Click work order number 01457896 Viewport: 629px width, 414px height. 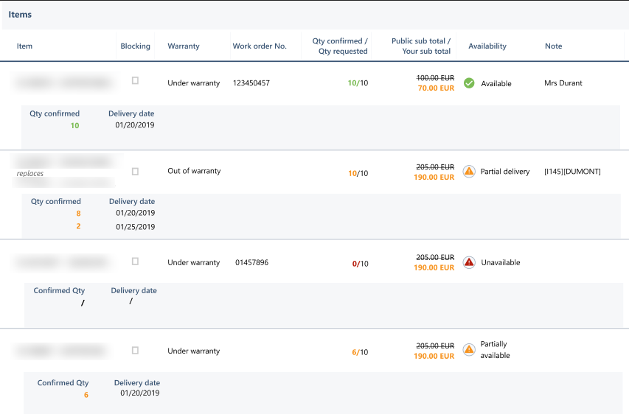click(x=252, y=263)
